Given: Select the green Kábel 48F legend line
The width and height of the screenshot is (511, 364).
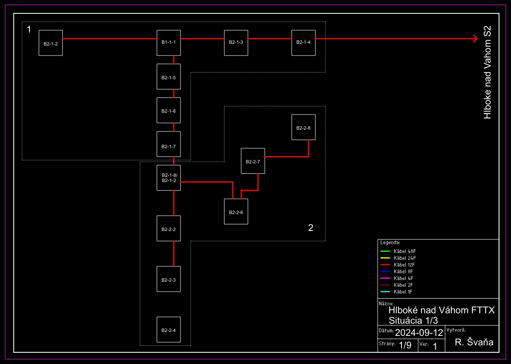Looking at the screenshot, I should click(385, 251).
